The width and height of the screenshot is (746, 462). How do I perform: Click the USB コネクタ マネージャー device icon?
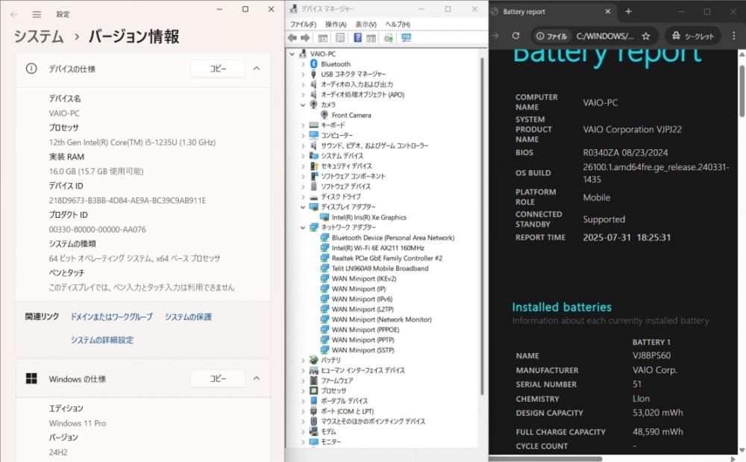click(x=313, y=74)
